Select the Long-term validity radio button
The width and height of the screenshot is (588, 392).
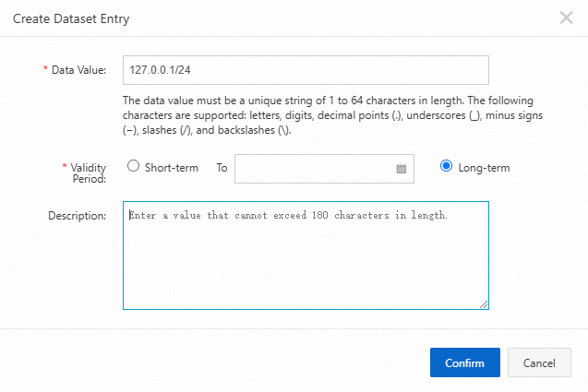(x=447, y=167)
